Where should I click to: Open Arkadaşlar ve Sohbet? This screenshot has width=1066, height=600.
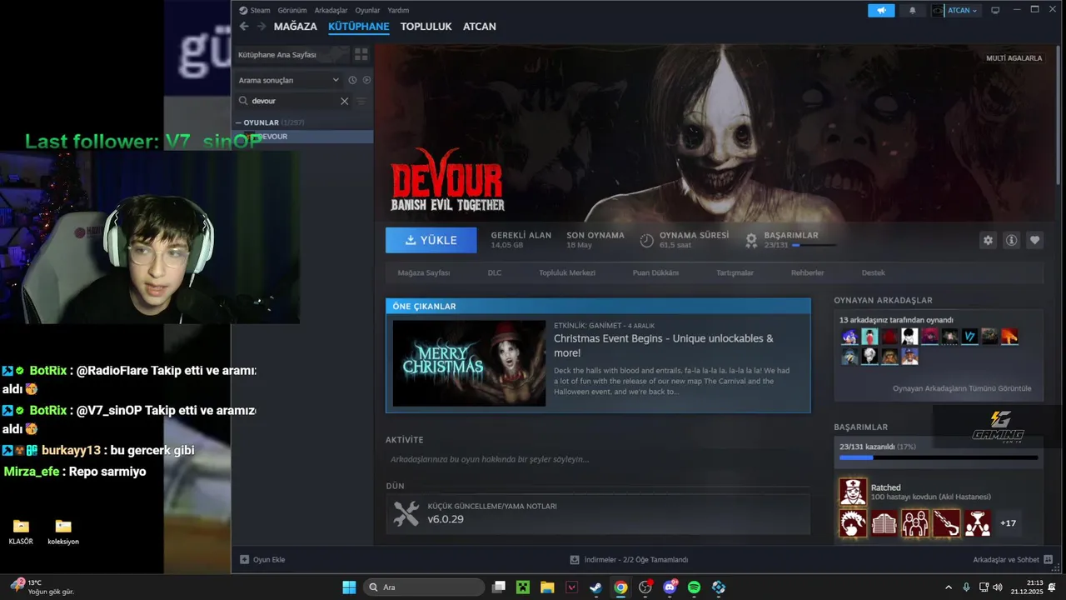pyautogui.click(x=1013, y=560)
